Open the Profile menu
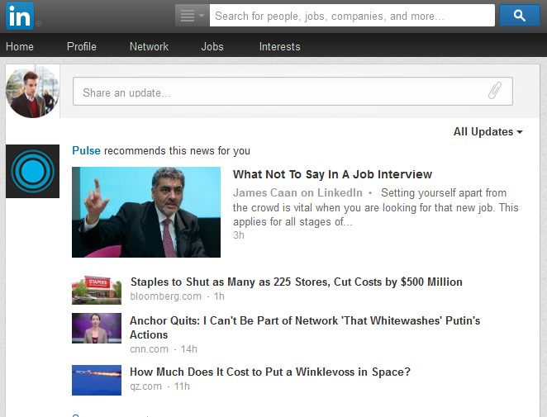547x417 pixels. click(x=82, y=46)
